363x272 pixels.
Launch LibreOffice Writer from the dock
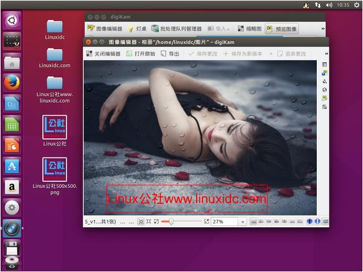coord(12,103)
